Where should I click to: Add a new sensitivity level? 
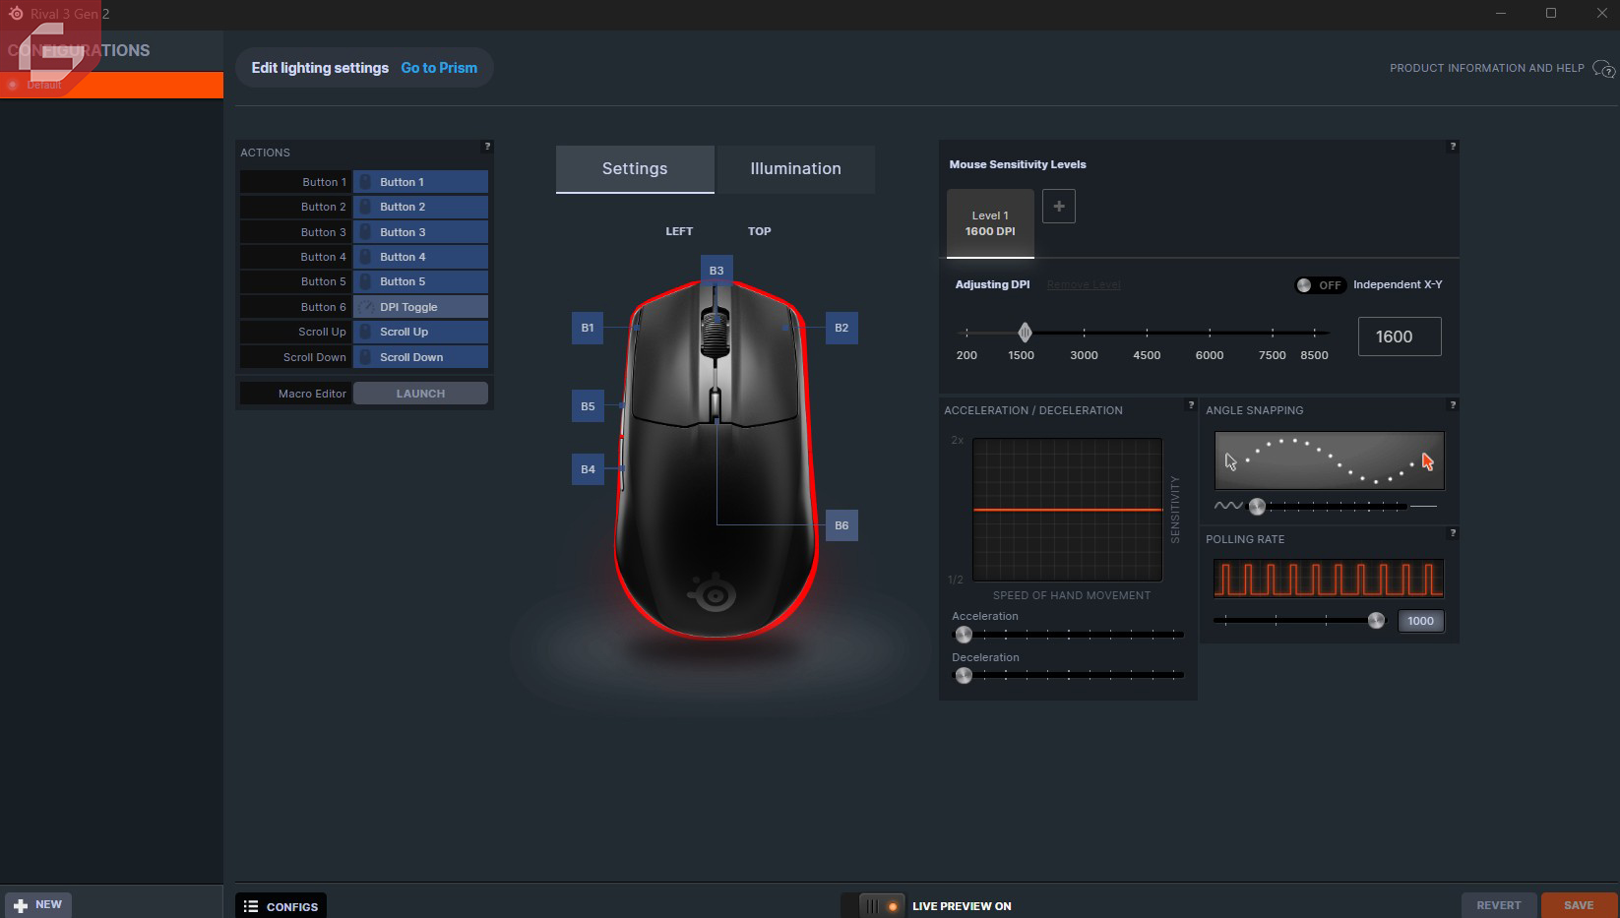pos(1059,207)
